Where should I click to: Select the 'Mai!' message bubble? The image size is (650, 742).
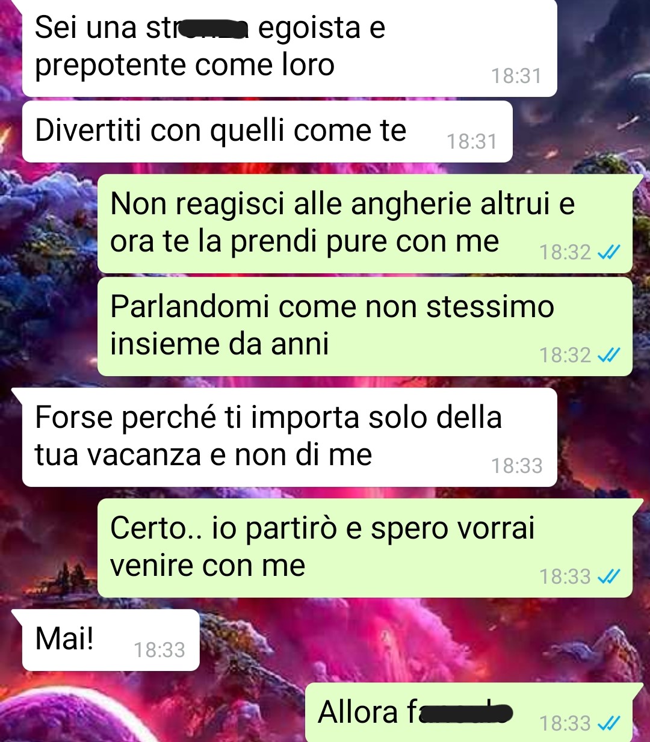(x=111, y=640)
